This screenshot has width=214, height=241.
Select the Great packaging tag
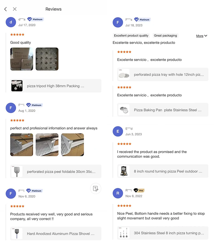pos(165,36)
